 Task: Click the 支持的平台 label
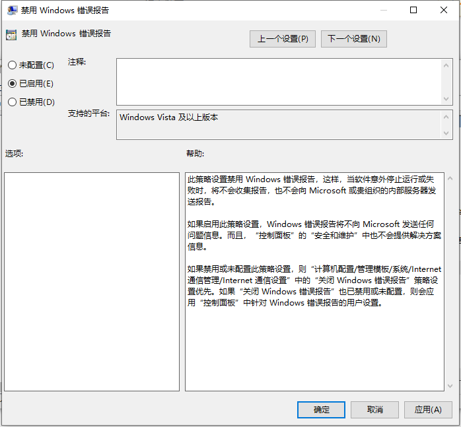pyautogui.click(x=89, y=114)
